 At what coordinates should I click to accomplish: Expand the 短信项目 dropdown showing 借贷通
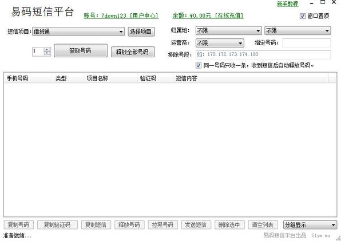(78, 31)
